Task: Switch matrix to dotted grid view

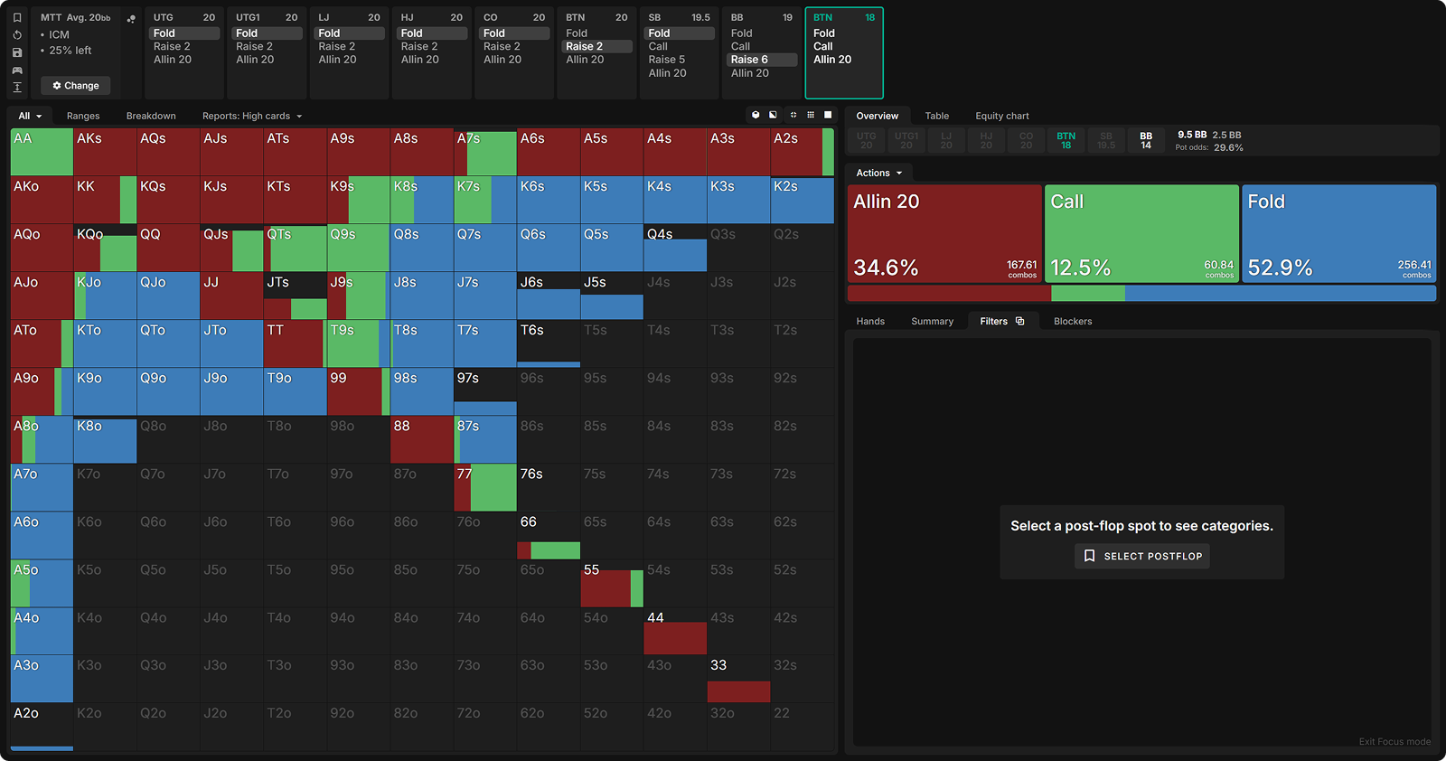Action: tap(811, 115)
